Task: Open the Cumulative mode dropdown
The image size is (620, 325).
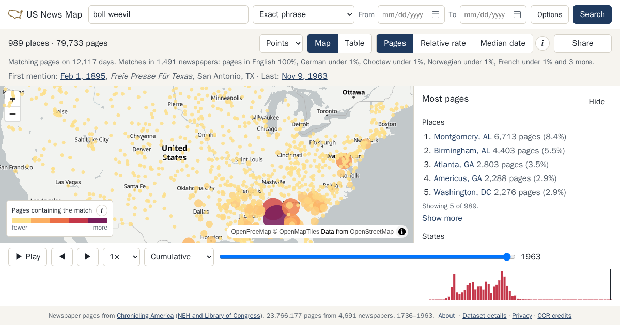Action: (x=179, y=257)
